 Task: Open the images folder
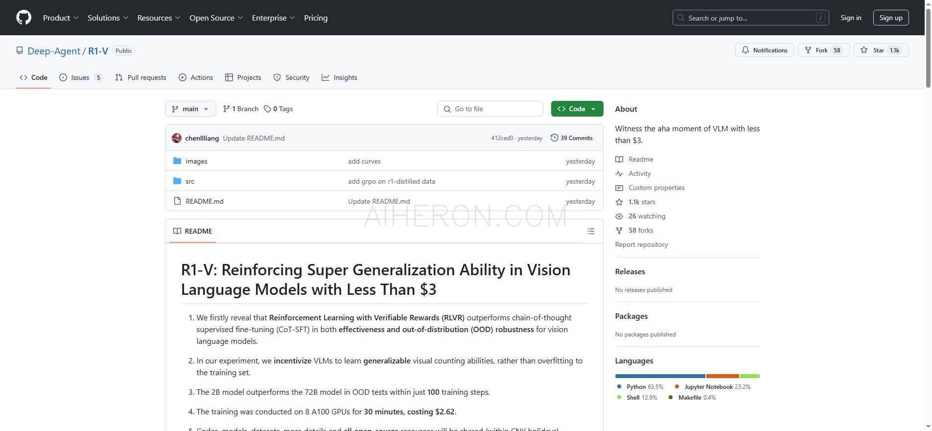tap(196, 161)
